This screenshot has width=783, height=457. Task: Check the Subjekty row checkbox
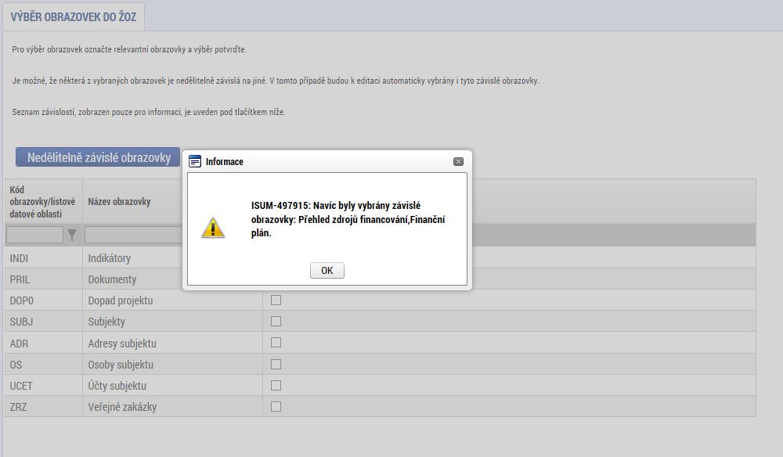(276, 322)
